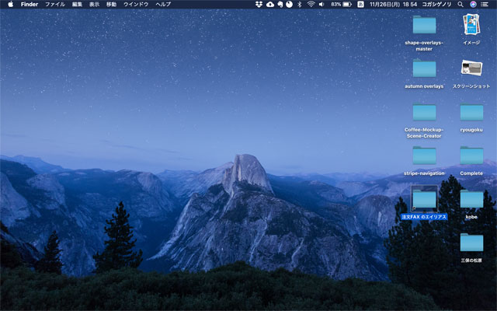Viewport: 497px width, 311px height.
Task: Click the date and time 11月26日(月)
Action: tap(394, 5)
